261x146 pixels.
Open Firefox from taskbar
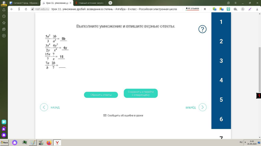coord(49,142)
